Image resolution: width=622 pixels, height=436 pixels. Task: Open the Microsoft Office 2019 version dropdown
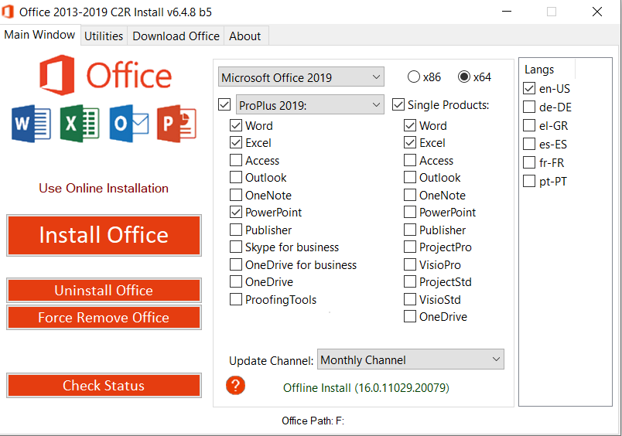click(x=301, y=77)
